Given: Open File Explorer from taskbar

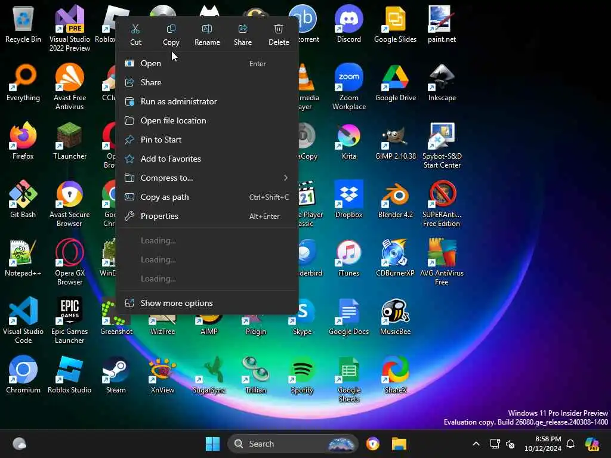Looking at the screenshot, I should (399, 444).
